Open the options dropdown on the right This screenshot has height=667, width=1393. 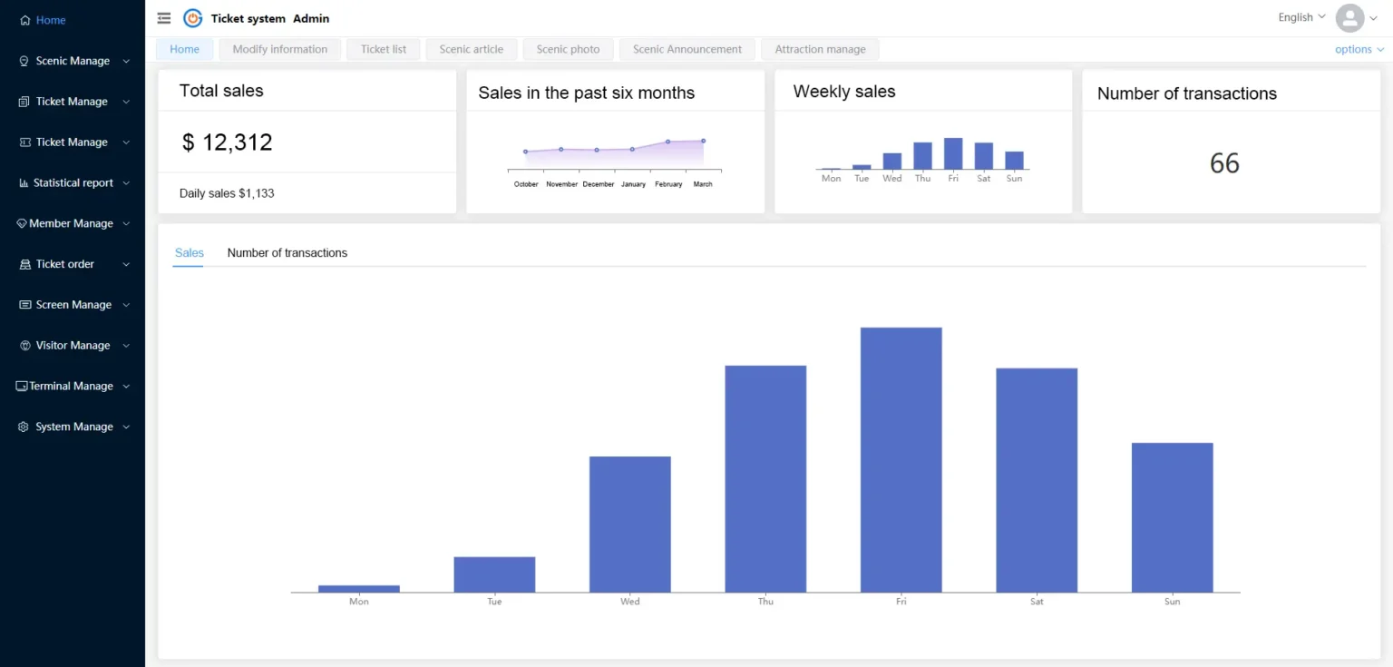pyautogui.click(x=1358, y=49)
